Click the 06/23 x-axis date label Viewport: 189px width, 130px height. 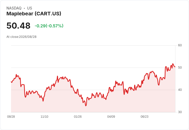point(144,116)
